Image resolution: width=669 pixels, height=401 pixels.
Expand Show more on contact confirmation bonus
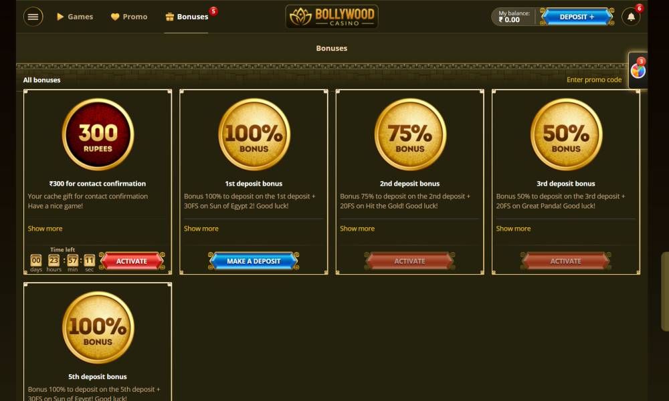tap(45, 229)
